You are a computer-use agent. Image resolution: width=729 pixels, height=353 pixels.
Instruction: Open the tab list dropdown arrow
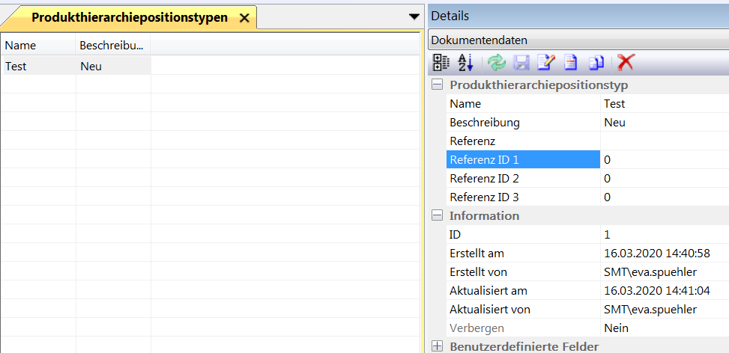pos(414,16)
